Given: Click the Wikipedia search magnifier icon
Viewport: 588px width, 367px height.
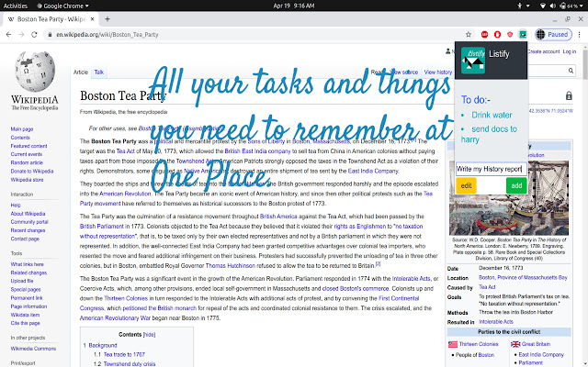Looking at the screenshot, I should (571, 71).
